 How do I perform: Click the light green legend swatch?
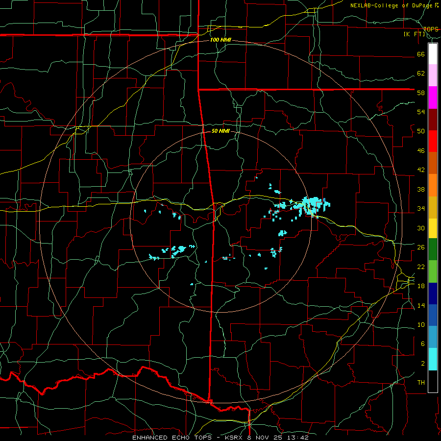[433, 271]
